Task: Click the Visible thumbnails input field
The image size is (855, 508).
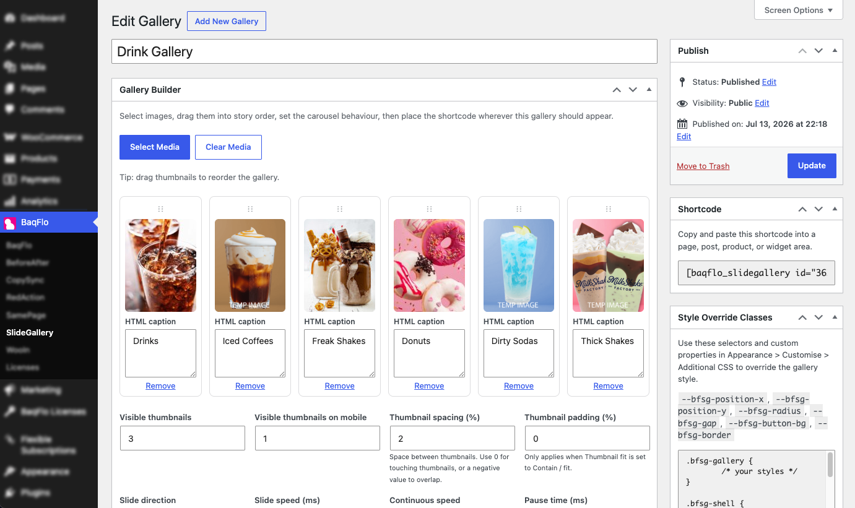Action: [x=183, y=438]
